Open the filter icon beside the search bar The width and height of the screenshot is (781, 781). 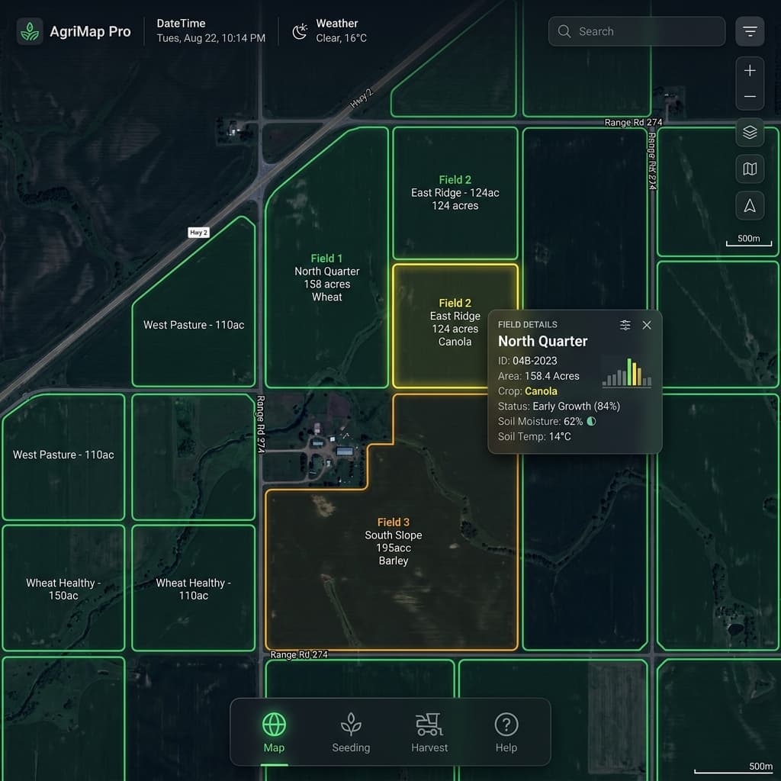[x=750, y=31]
